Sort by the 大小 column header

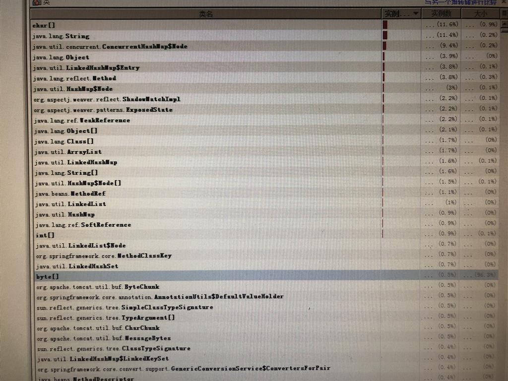click(x=480, y=13)
